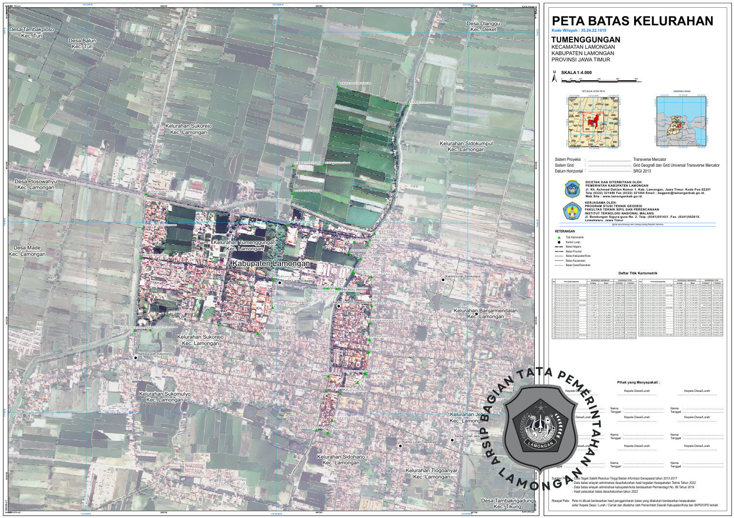This screenshot has height=518, width=734.
Task: Open the Petunjuk Letak Peta inset map
Action: tap(593, 121)
